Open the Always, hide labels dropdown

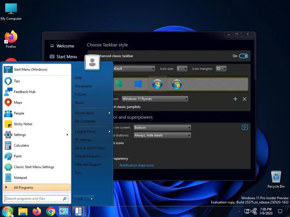coord(162,135)
